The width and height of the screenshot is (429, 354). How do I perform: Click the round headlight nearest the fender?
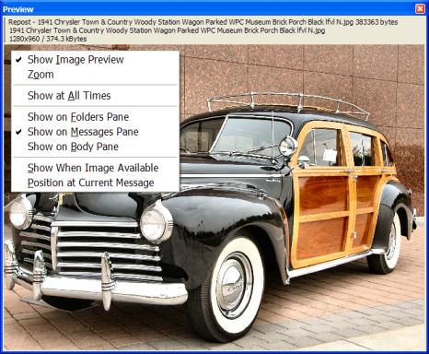tap(156, 223)
